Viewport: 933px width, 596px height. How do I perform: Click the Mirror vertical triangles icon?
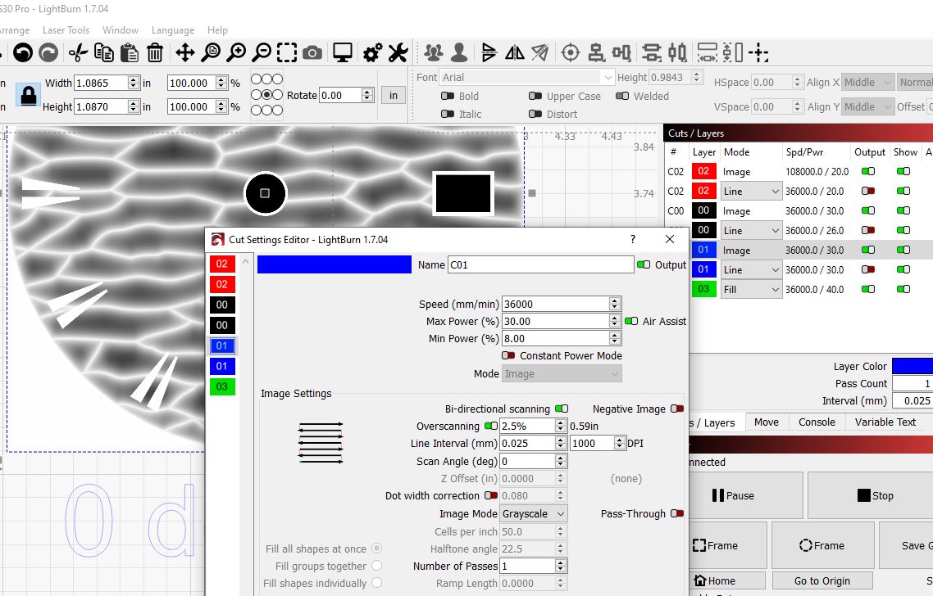[515, 53]
